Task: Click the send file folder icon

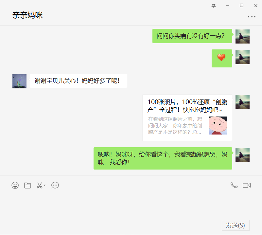Action: coord(28,185)
